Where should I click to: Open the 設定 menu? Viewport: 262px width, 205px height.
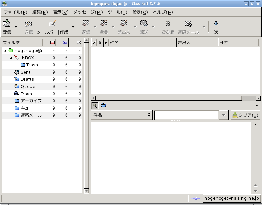139,12
